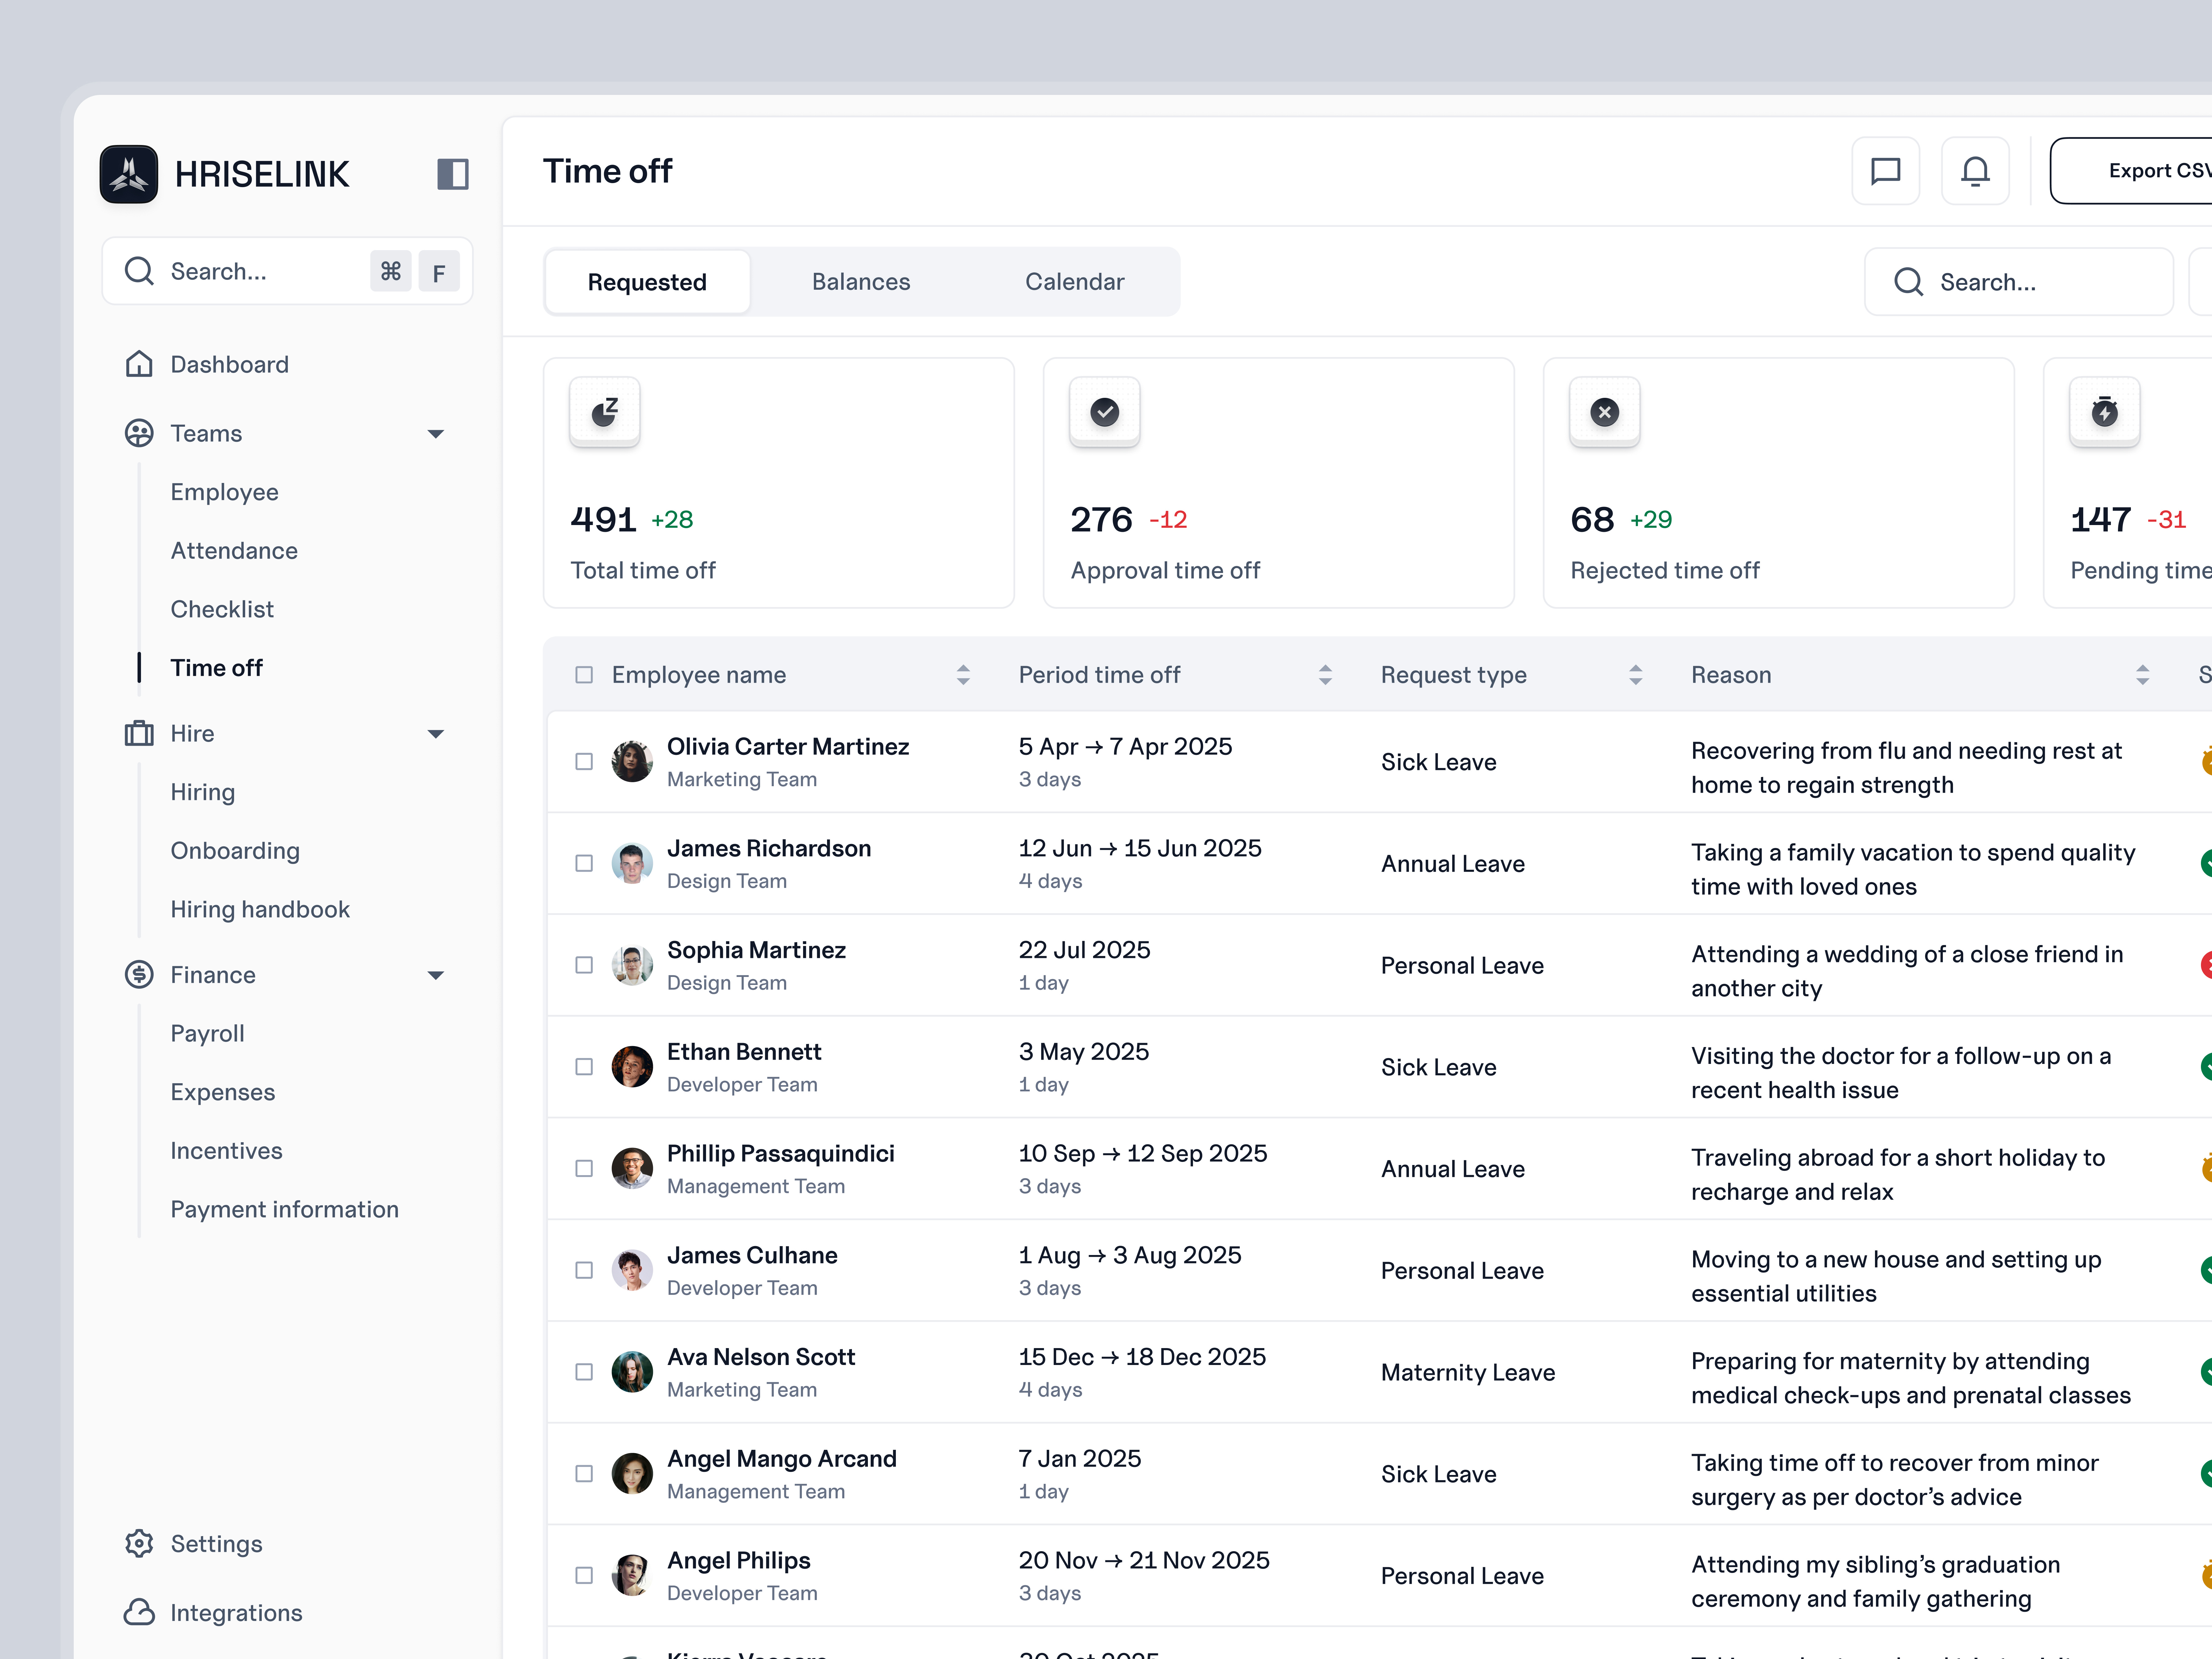Go to Attendance in the sidebar
The height and width of the screenshot is (1659, 2212).
(234, 551)
